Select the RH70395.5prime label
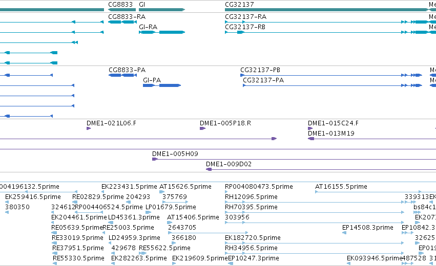The image size is (436, 266). click(x=251, y=207)
